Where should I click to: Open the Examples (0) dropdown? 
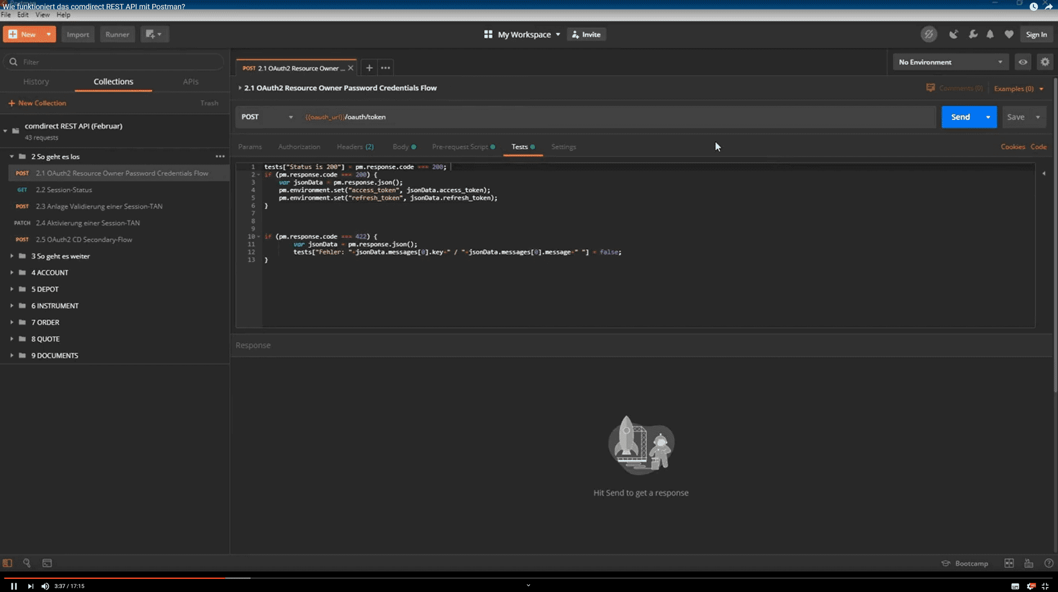(x=1018, y=88)
